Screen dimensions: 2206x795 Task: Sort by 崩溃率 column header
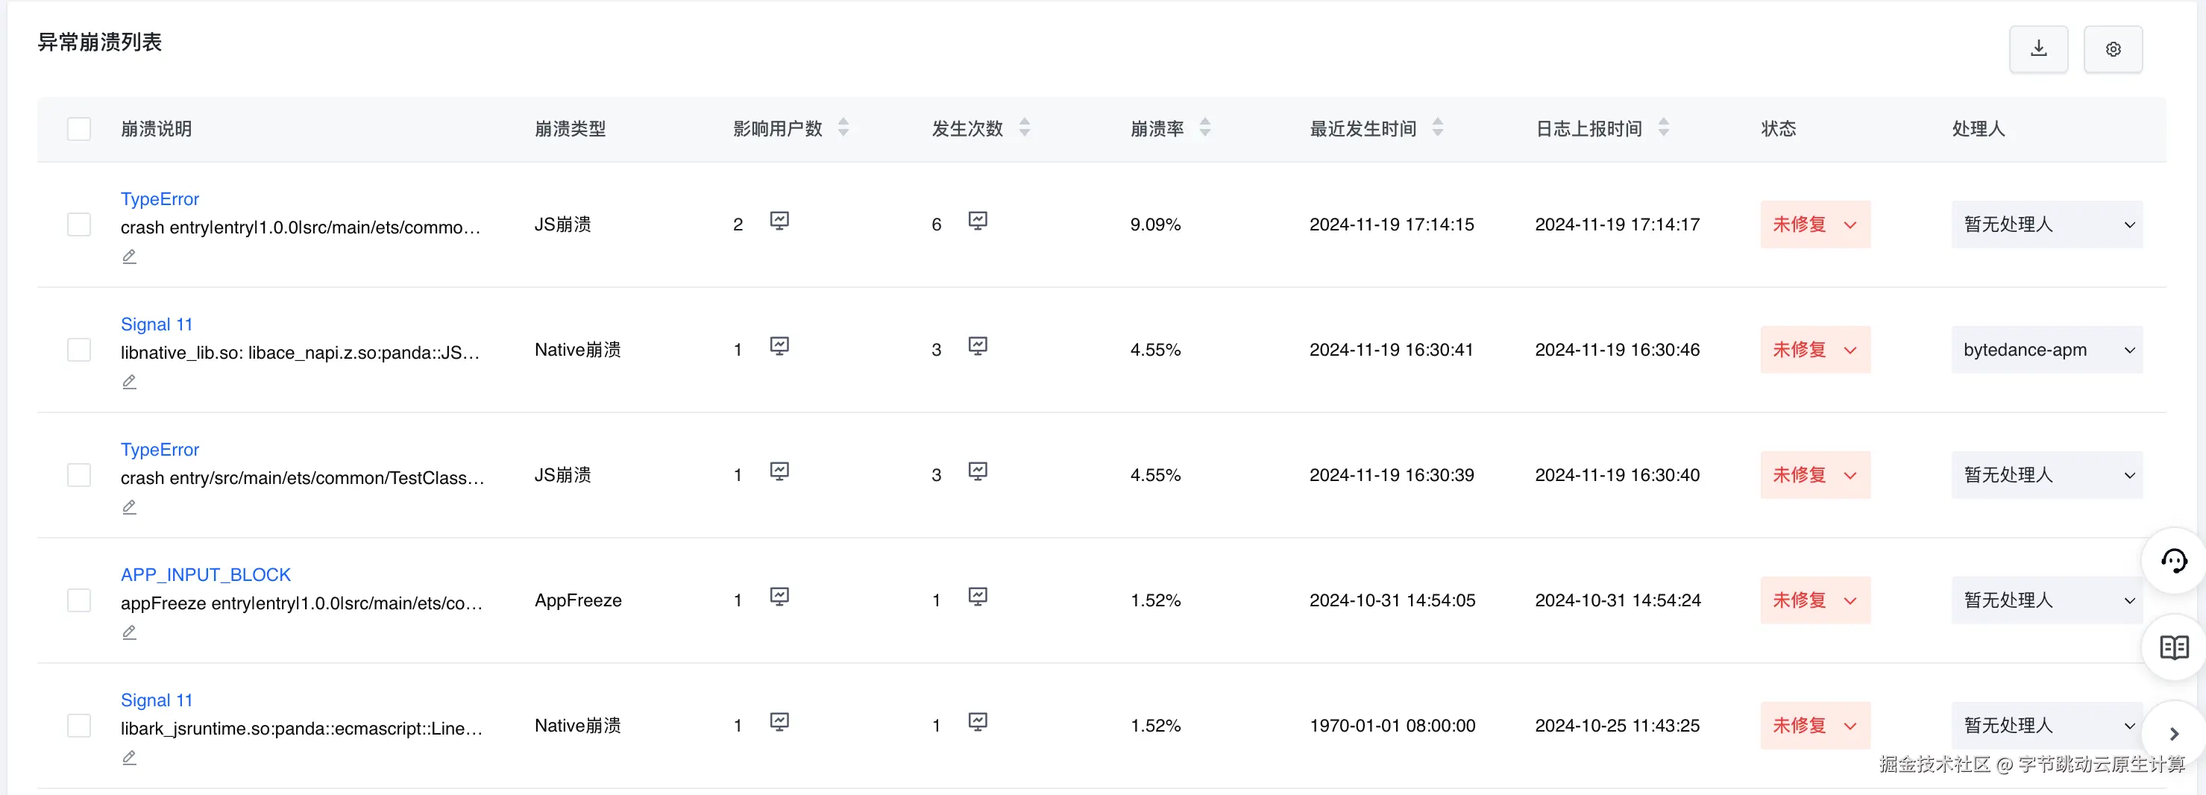(1205, 128)
